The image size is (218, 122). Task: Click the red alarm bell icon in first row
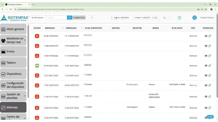coord(37,36)
